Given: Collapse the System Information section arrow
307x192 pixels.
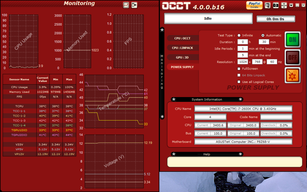Looking at the screenshot, I should click(x=240, y=99).
